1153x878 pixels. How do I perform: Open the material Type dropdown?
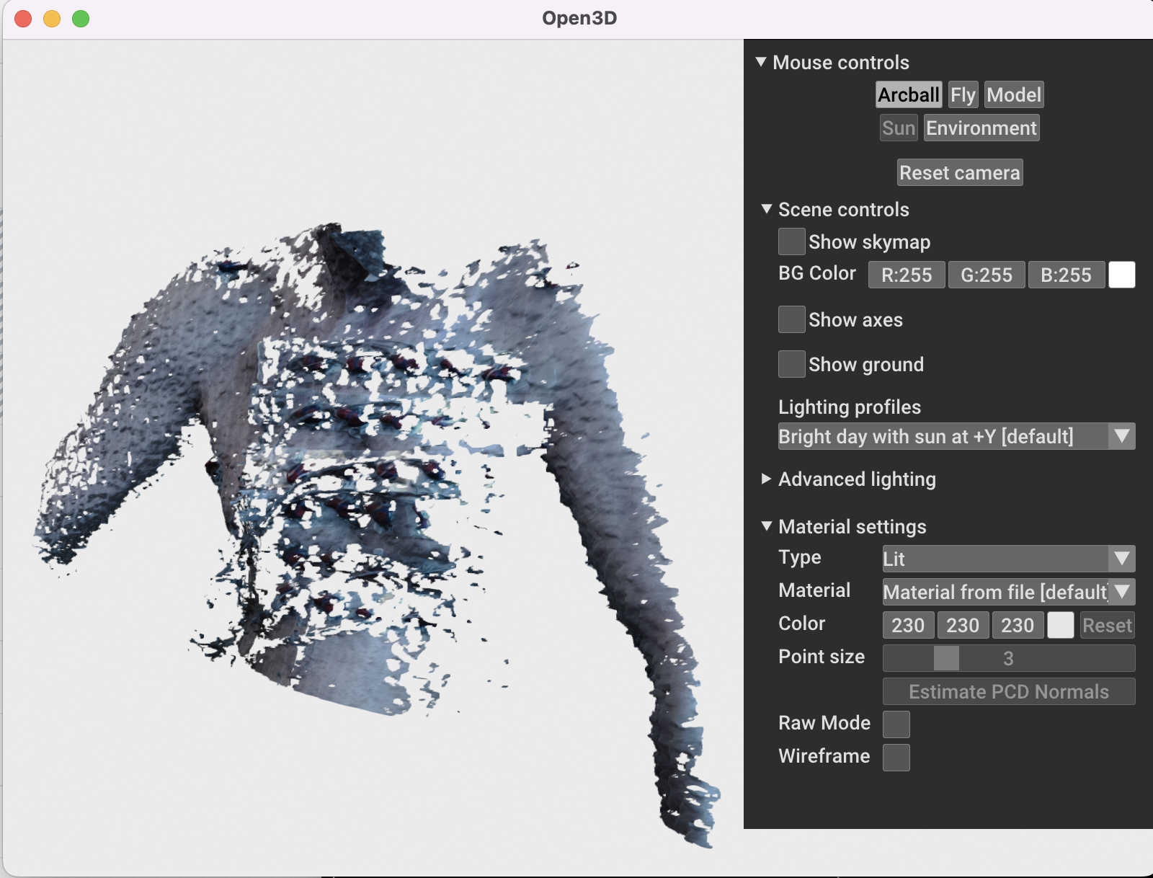pos(1121,558)
